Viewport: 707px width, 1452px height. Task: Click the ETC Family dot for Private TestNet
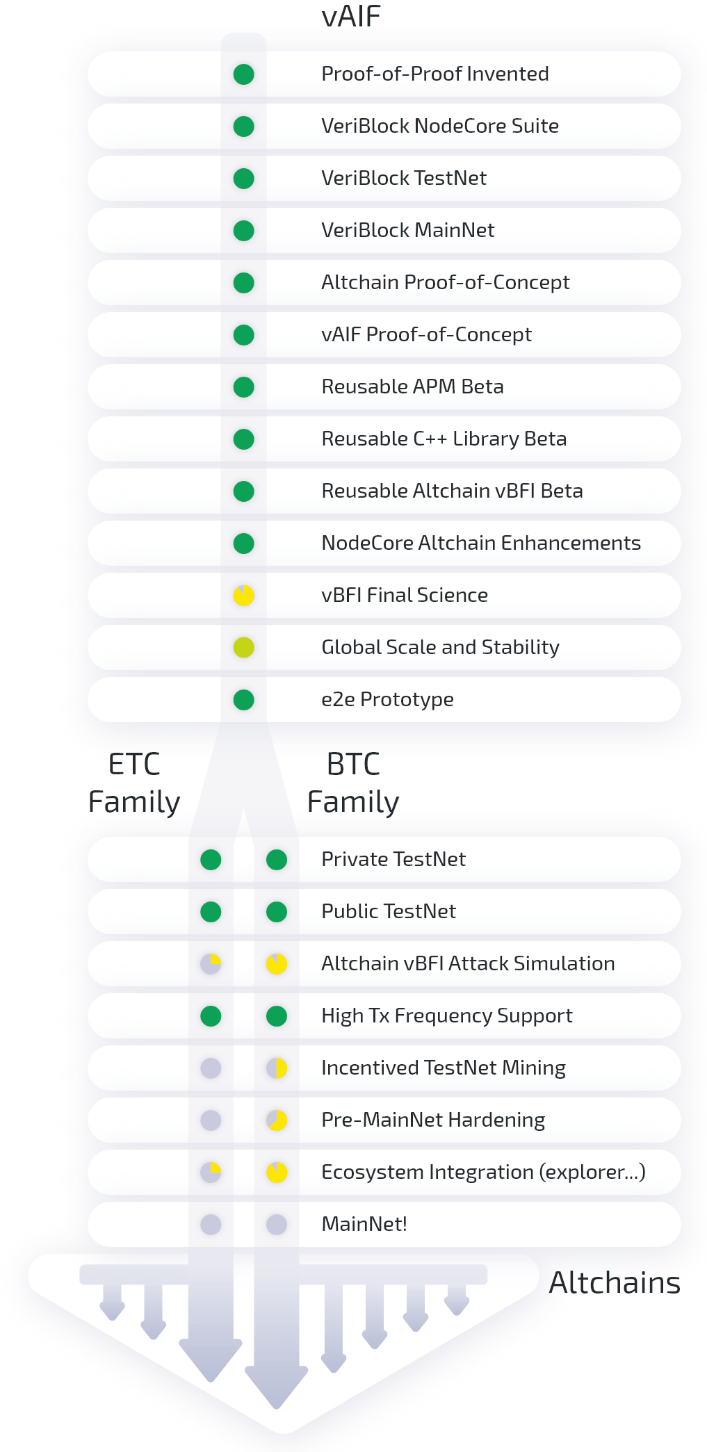(x=211, y=860)
